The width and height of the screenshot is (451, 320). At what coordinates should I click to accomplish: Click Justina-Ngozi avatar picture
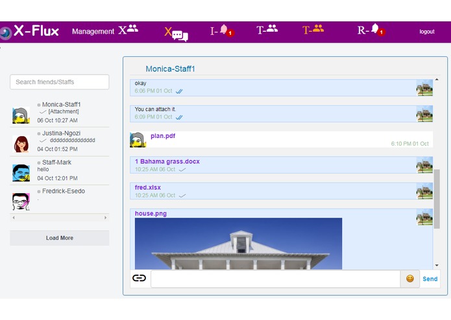21,144
